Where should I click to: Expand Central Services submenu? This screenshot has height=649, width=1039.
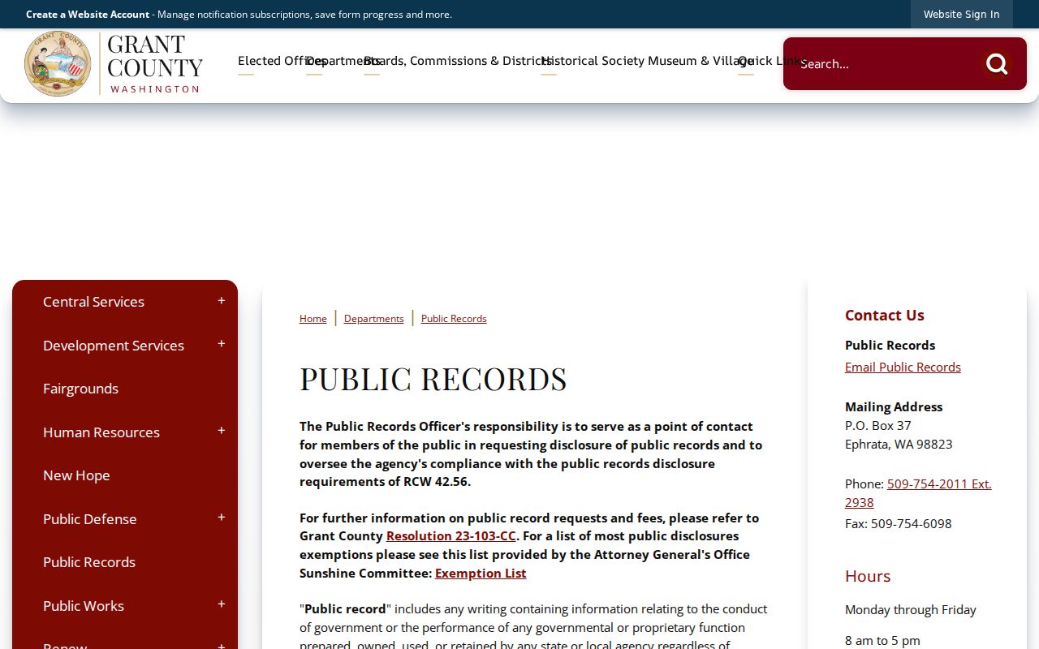tap(221, 301)
